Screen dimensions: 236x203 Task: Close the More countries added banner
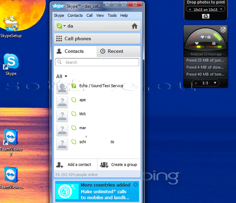click(x=136, y=185)
